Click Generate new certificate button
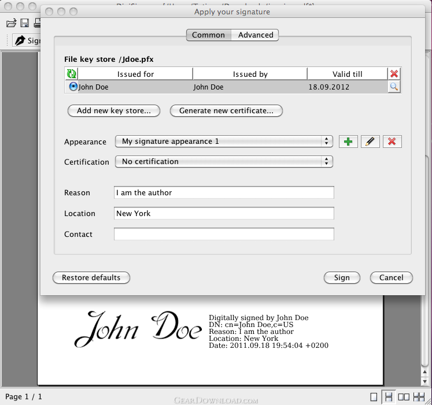Viewport: 432px width, 405px height. [x=226, y=111]
